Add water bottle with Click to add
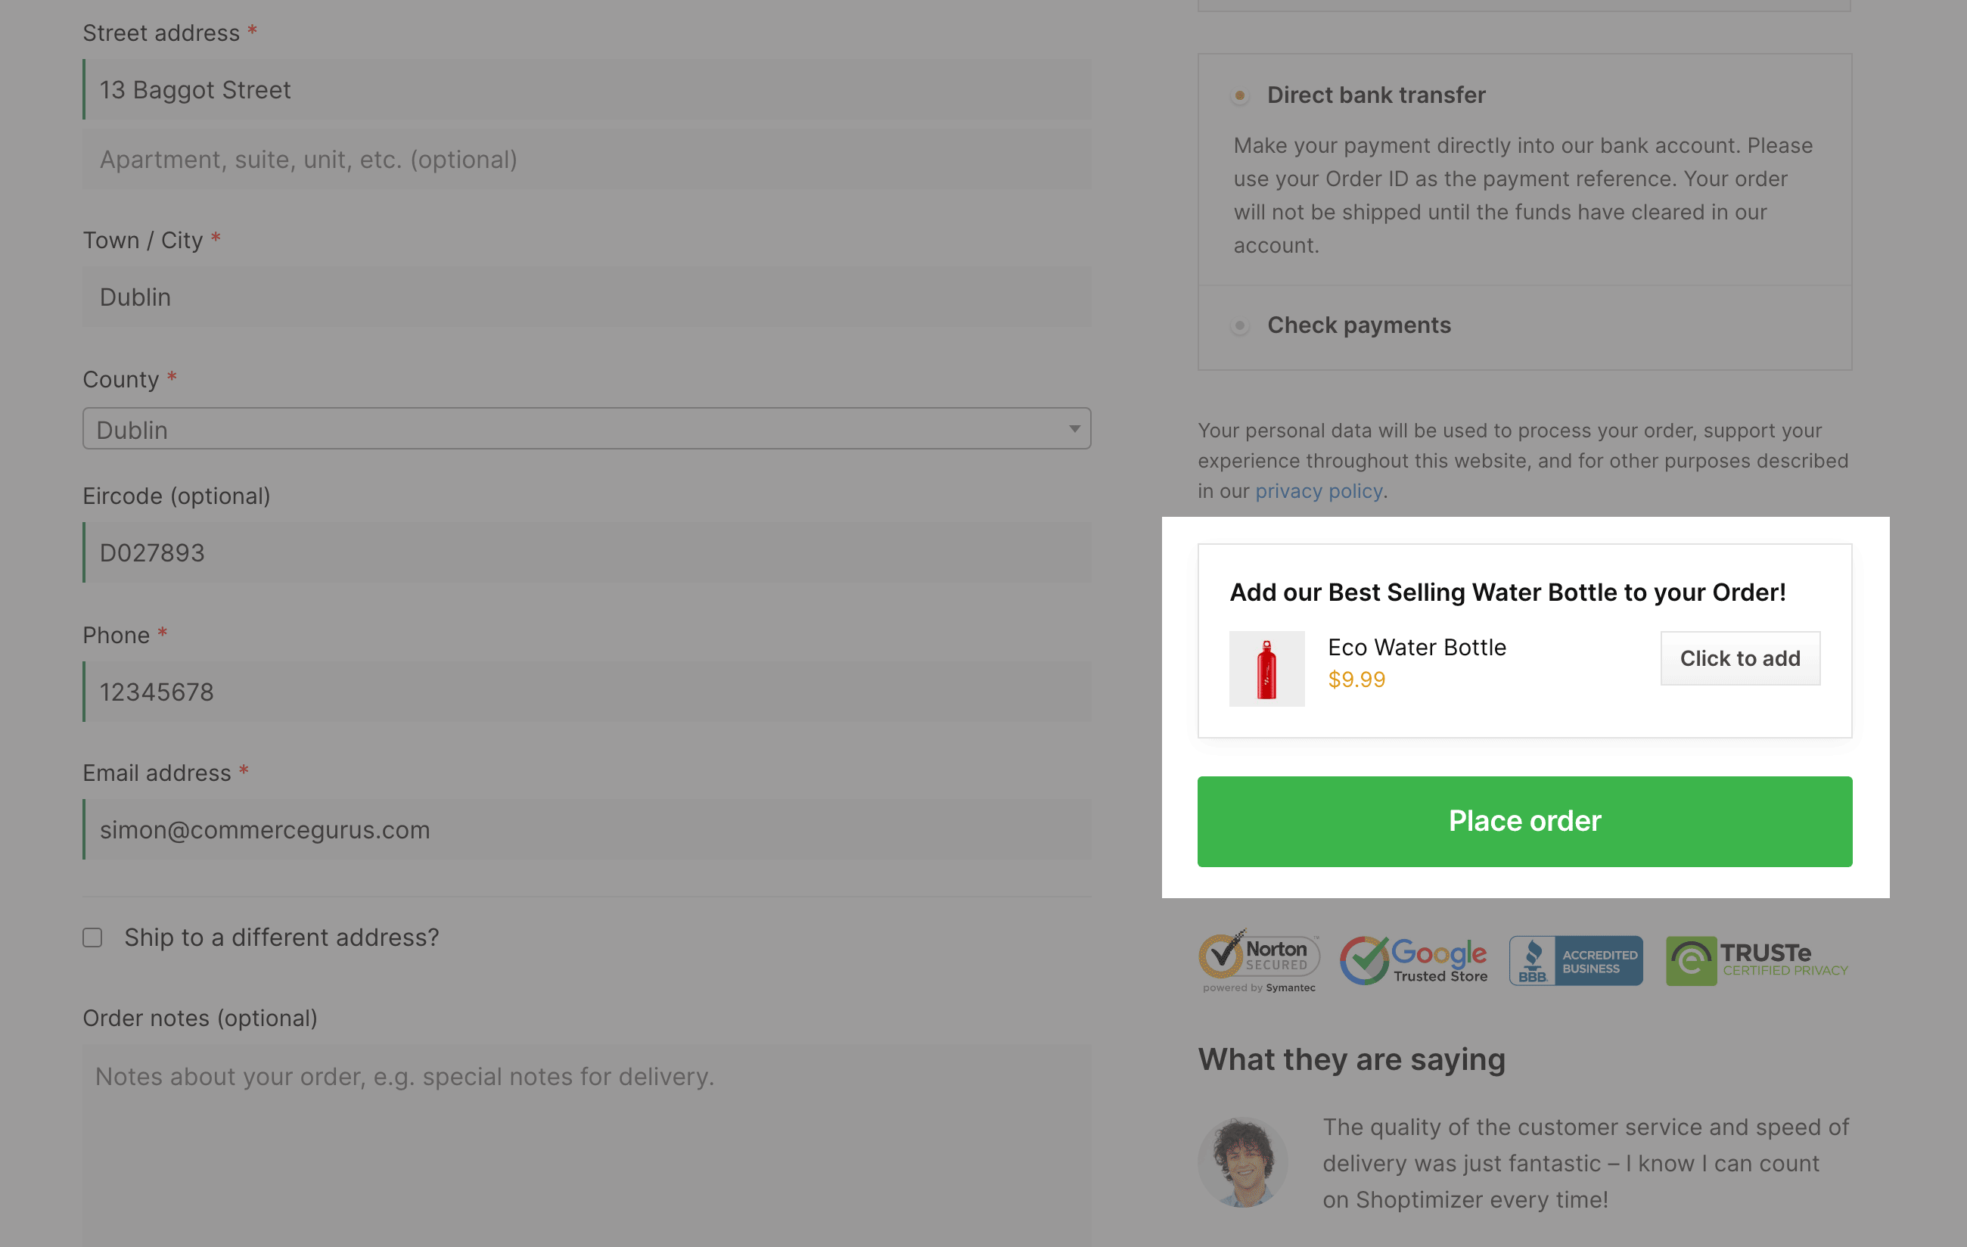 [1740, 658]
